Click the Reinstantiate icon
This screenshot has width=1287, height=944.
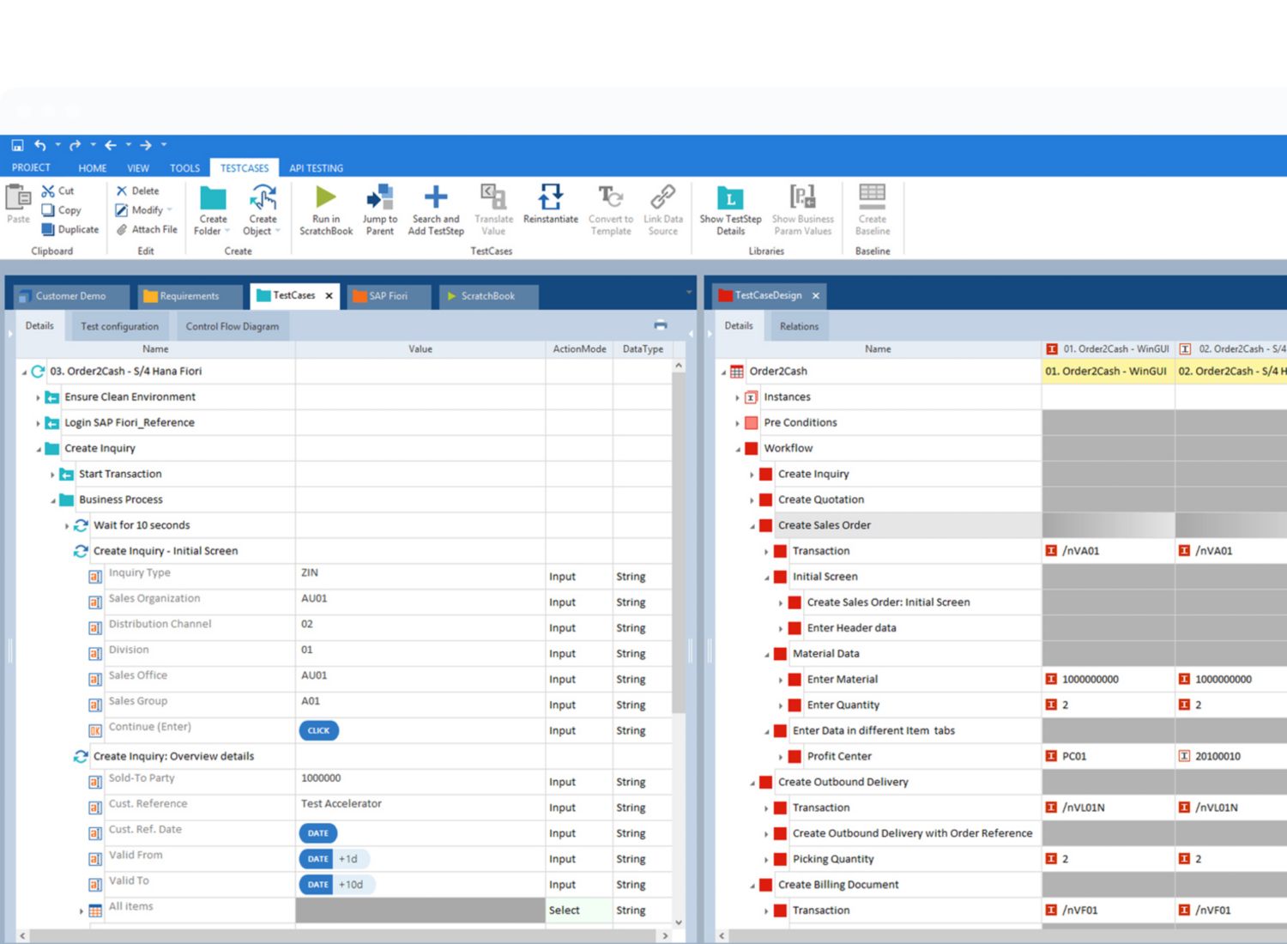(x=550, y=197)
